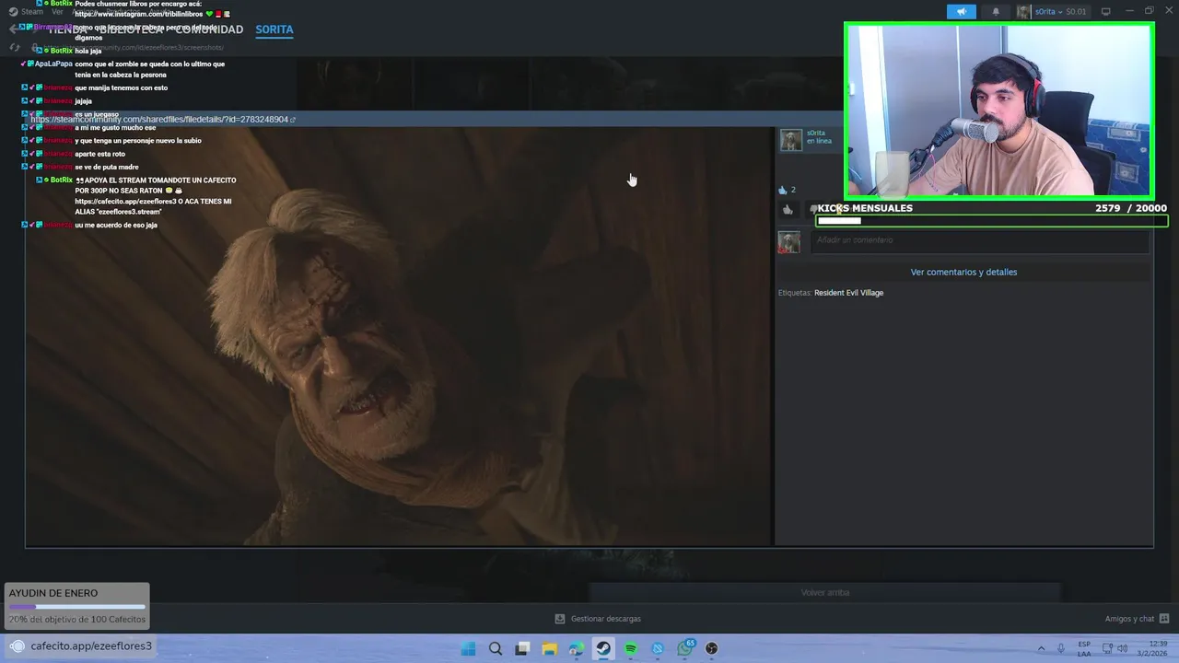Screen dimensions: 1179x663
Task: Open Ver comentarios y detalles
Action: click(x=963, y=272)
